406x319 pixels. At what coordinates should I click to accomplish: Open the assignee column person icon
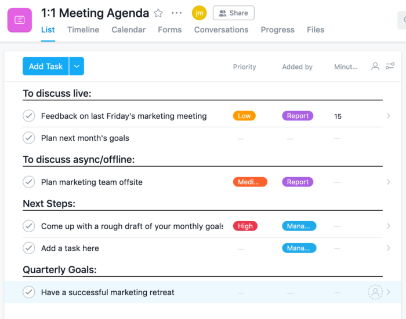click(x=375, y=67)
